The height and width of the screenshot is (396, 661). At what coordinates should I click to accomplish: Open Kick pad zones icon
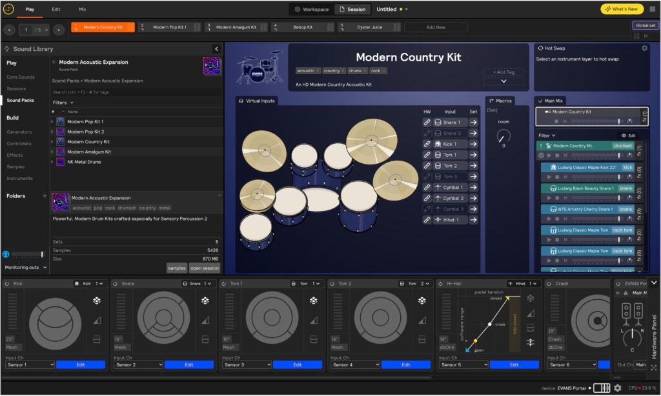97,301
